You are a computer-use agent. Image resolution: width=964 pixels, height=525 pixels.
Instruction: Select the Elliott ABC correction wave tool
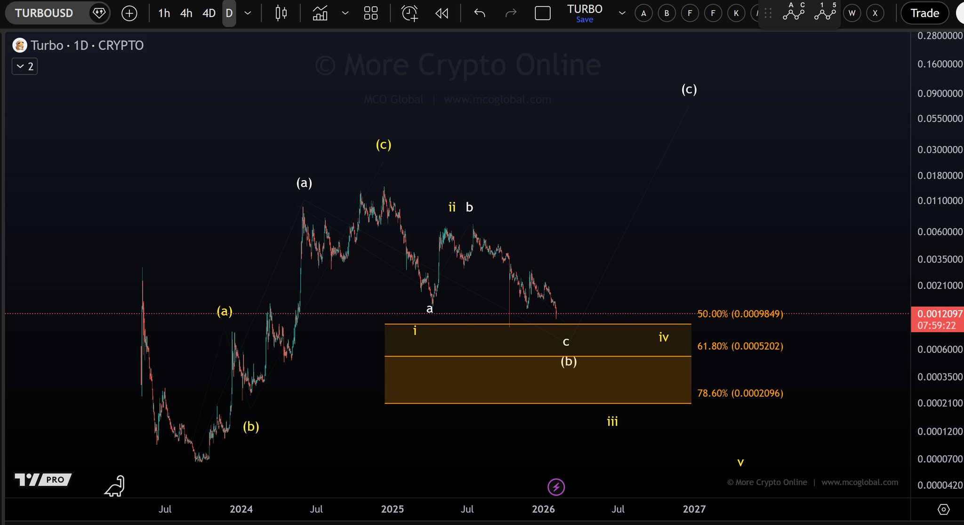coord(794,13)
